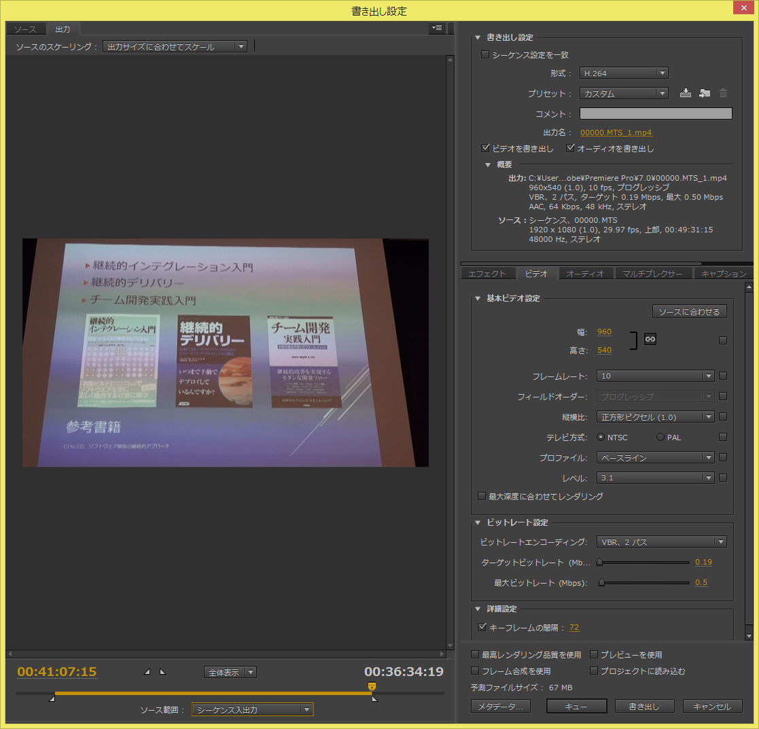
Task: Click the import preset icon
Action: pos(704,93)
